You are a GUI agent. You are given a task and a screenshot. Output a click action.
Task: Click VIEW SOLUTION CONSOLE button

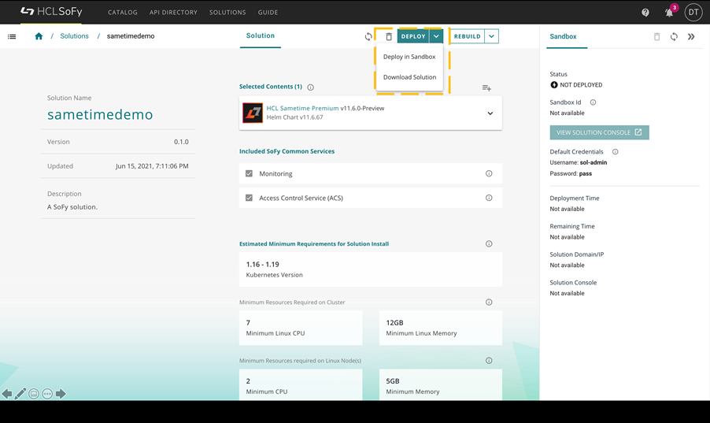pos(600,132)
